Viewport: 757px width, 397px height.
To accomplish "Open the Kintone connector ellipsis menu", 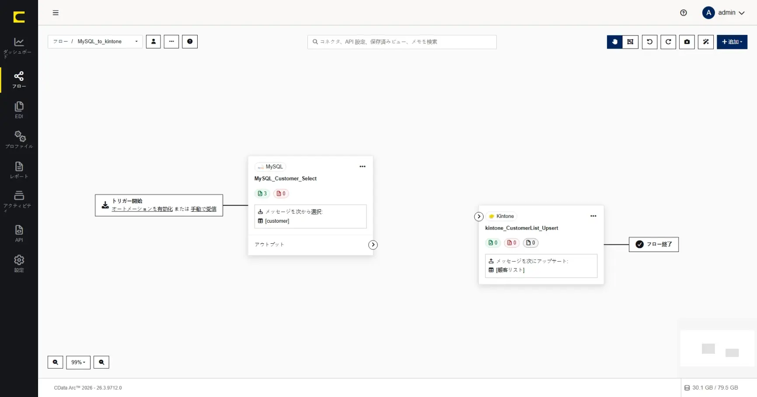I will point(593,216).
